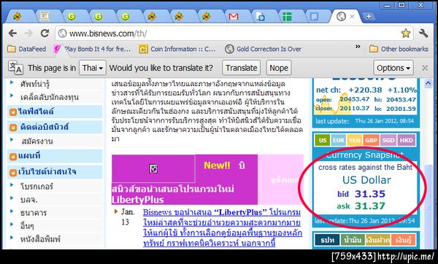The width and height of the screenshot is (438, 264).
Task: Click the โบรกเกอร์ sidebar link
Action: (x=36, y=186)
